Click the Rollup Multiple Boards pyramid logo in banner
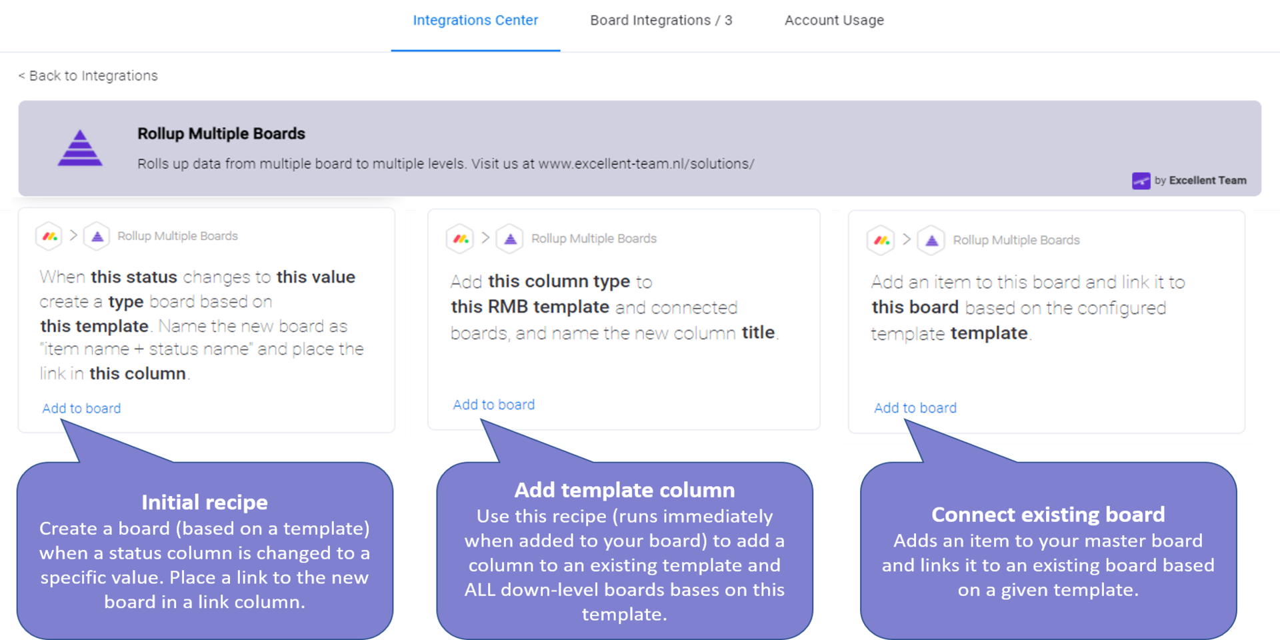 (80, 147)
